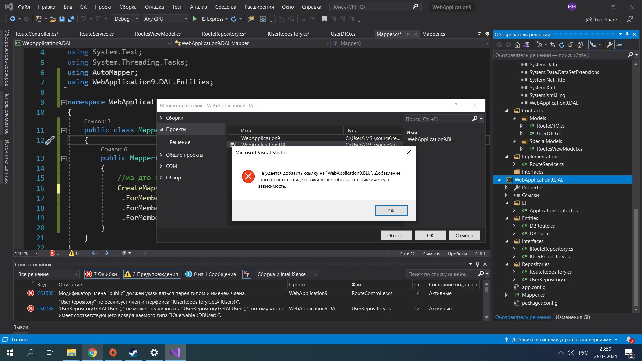The height and width of the screenshot is (361, 642).
Task: Toggle the 7 Ошибки error filter
Action: click(x=102, y=274)
